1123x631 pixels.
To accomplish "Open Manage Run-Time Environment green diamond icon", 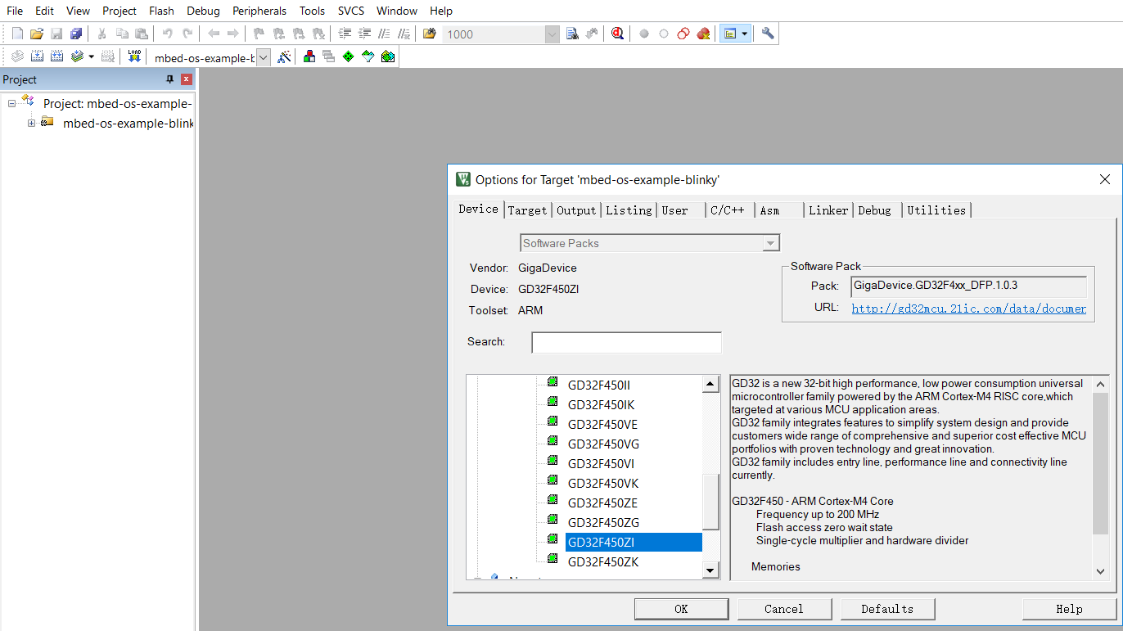I will (x=348, y=56).
